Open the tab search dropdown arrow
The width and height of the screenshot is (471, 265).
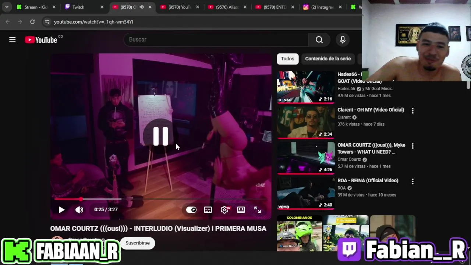[x=7, y=7]
